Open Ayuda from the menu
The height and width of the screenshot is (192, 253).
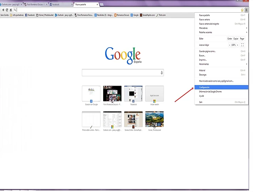221,96
